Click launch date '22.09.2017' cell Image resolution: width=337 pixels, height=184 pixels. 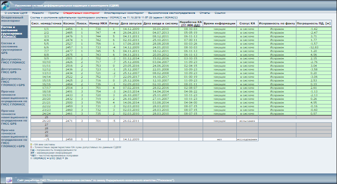pyautogui.click(x=131, y=77)
